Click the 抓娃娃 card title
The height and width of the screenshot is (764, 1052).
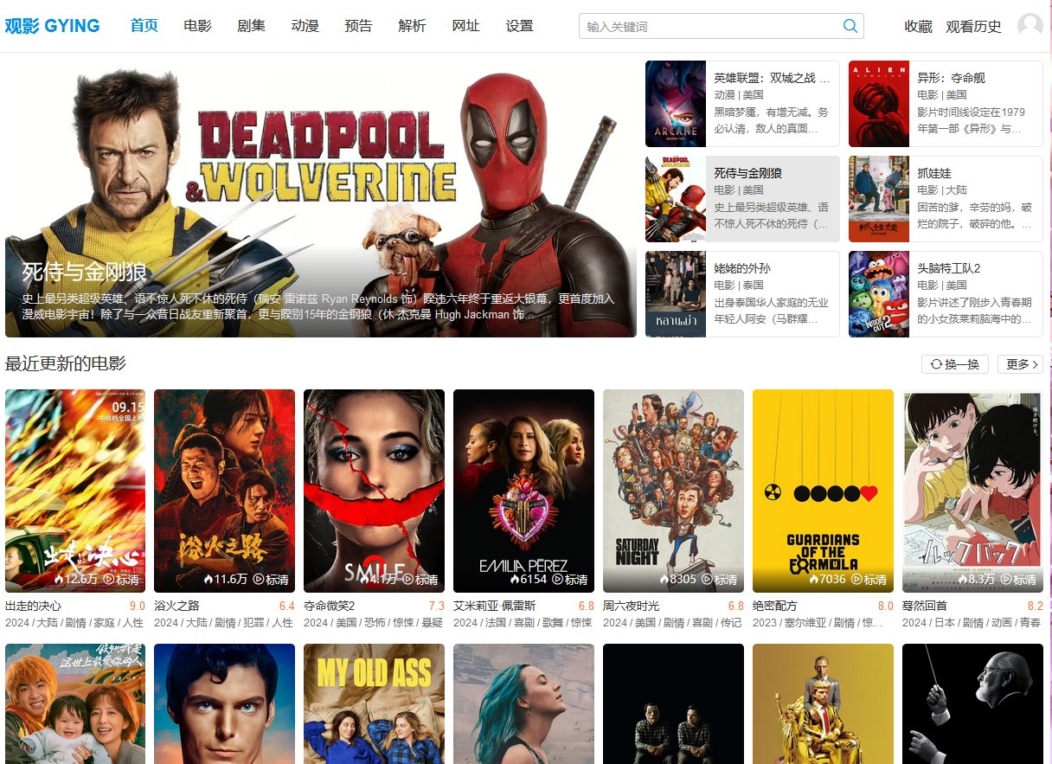(934, 173)
